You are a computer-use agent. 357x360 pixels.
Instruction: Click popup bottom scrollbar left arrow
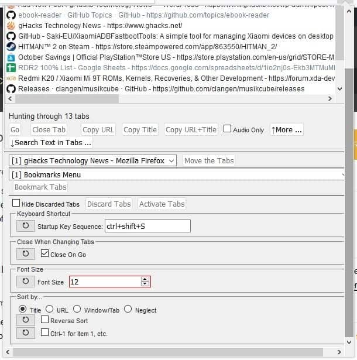point(8,352)
